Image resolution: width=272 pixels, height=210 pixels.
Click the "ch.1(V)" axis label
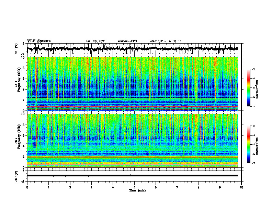[16, 49]
